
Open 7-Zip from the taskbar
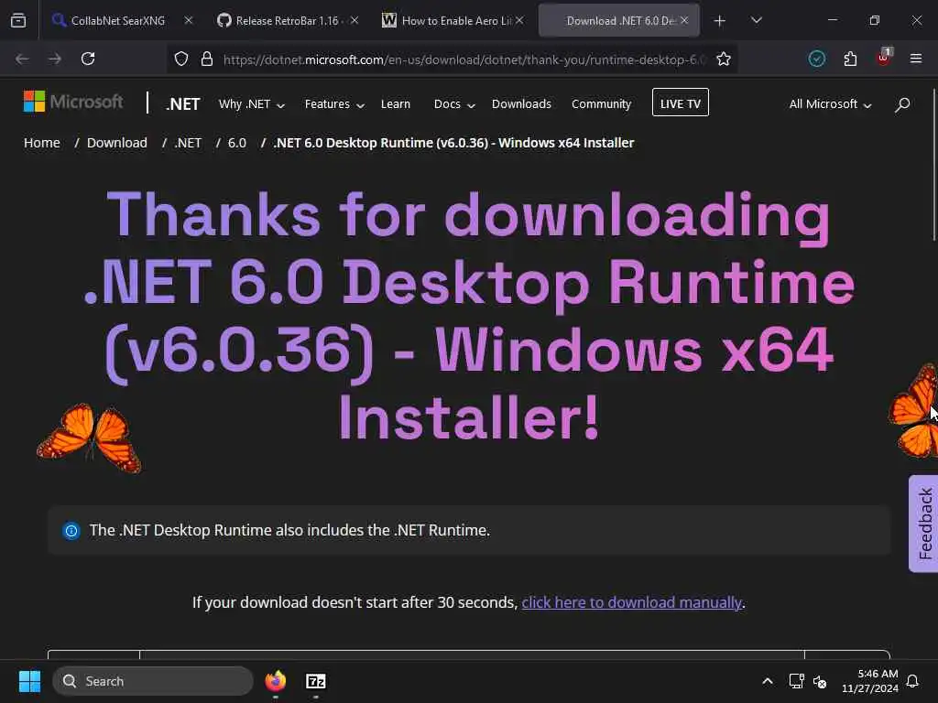pos(316,681)
